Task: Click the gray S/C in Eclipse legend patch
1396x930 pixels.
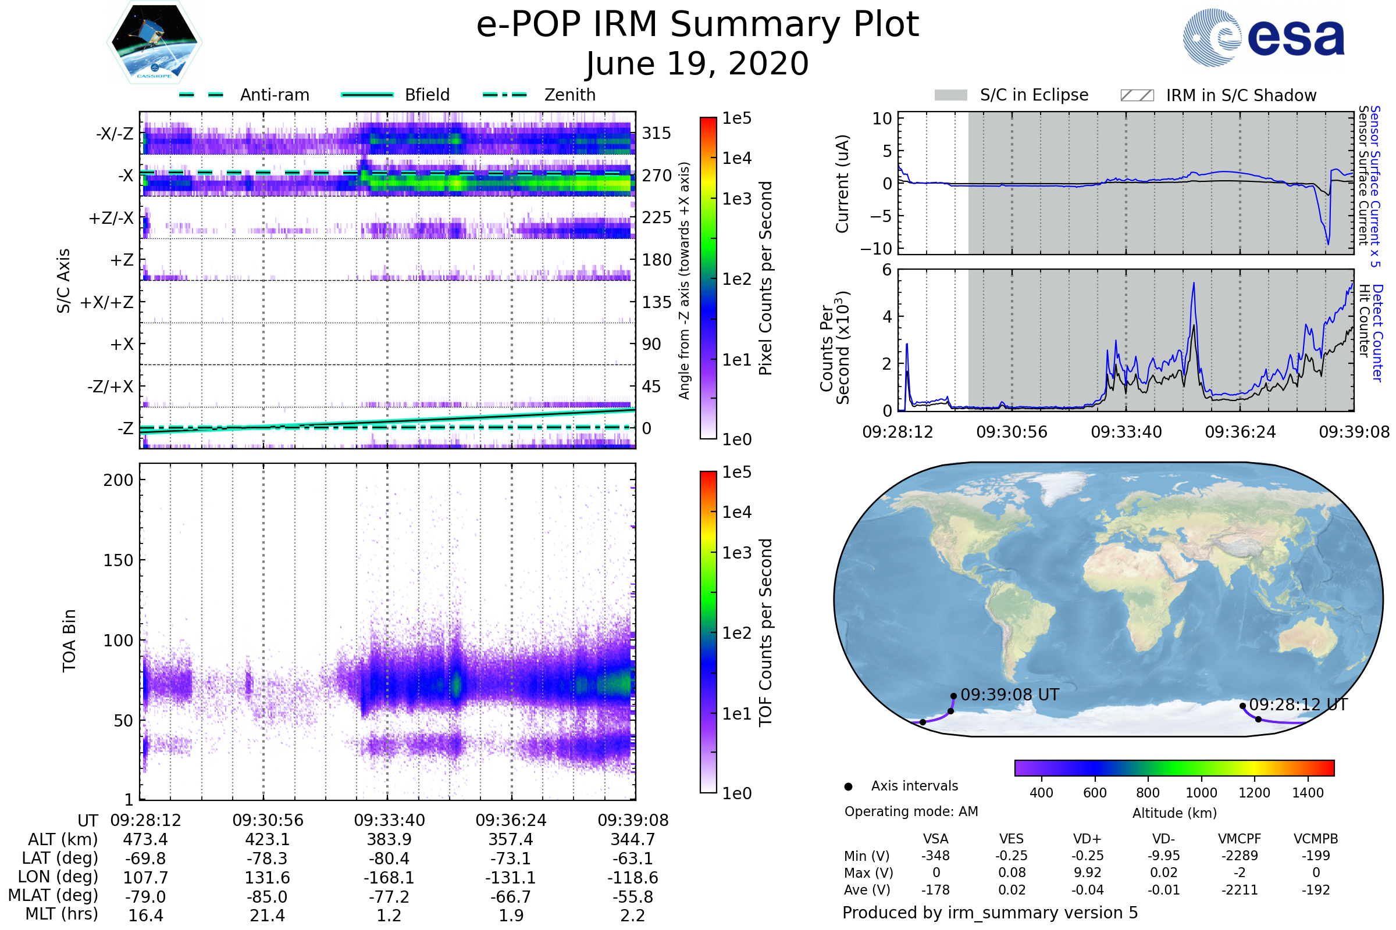Action: pos(950,95)
